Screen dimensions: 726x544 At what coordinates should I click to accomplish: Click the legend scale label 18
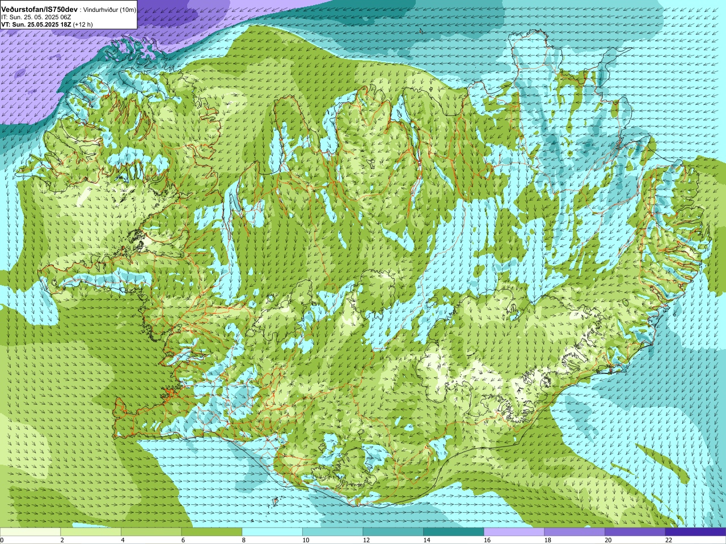click(x=548, y=540)
